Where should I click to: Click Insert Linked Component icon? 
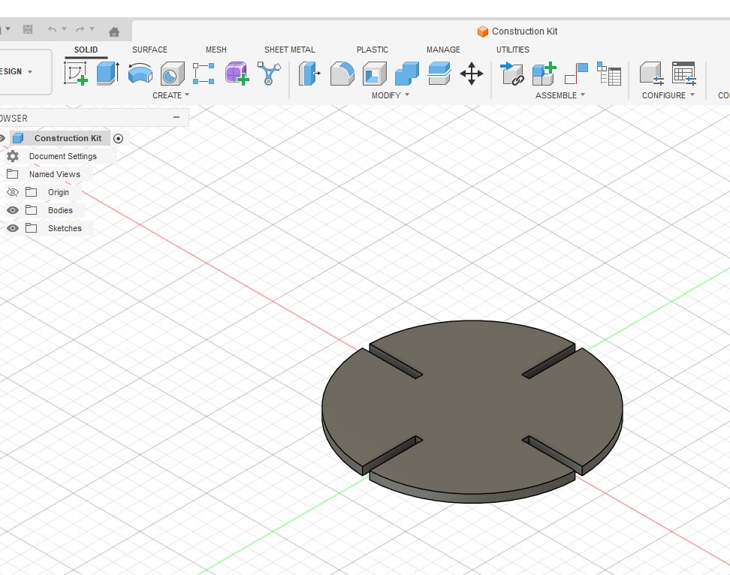(511, 74)
